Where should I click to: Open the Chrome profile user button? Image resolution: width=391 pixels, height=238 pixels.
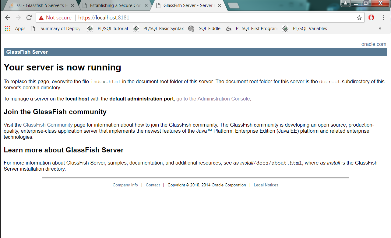tap(345, 3)
